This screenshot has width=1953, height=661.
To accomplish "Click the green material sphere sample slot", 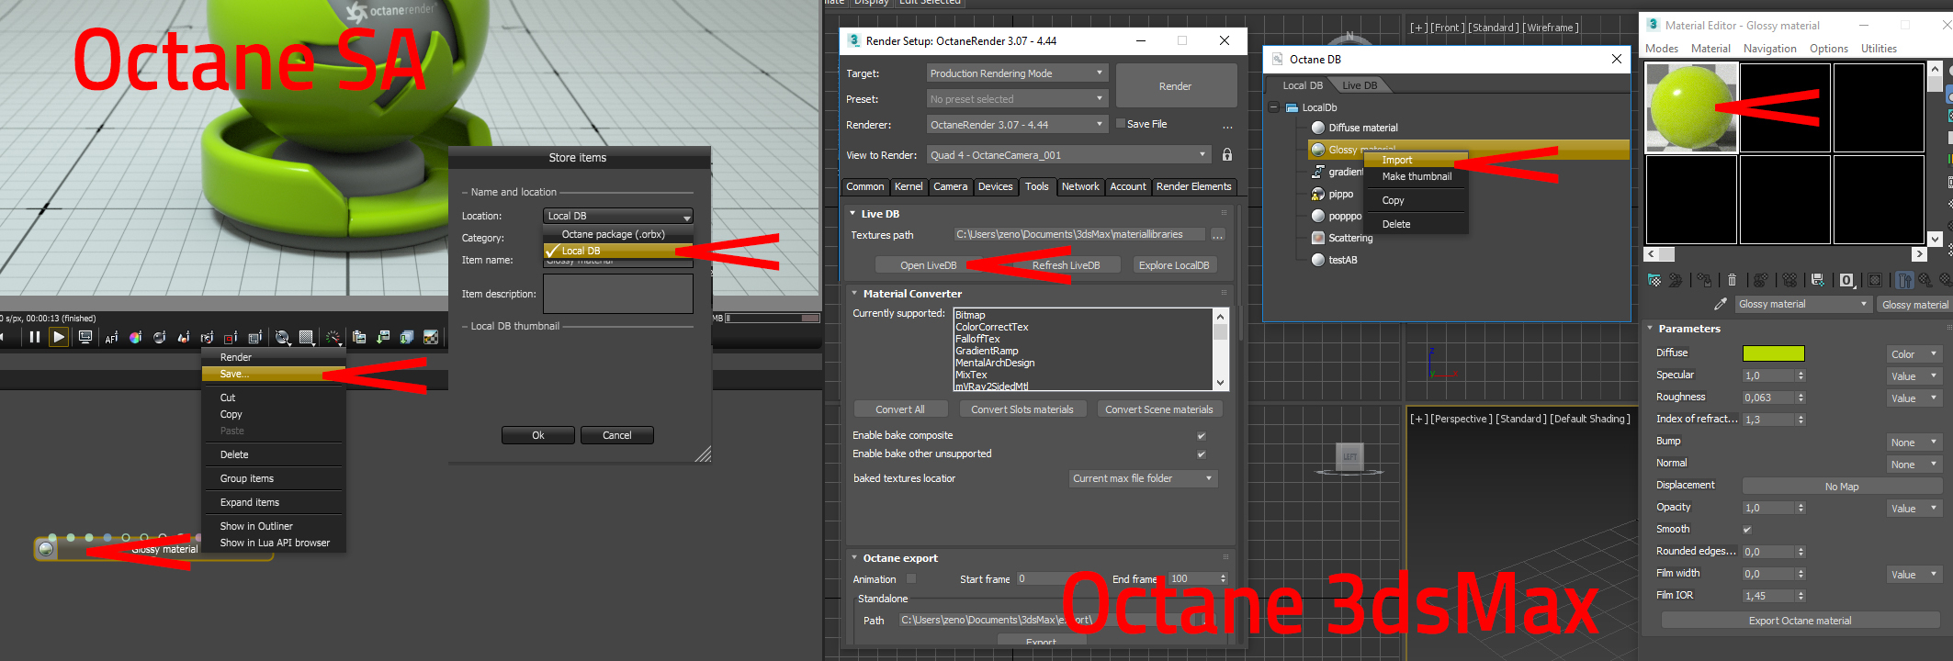I will 1691,107.
